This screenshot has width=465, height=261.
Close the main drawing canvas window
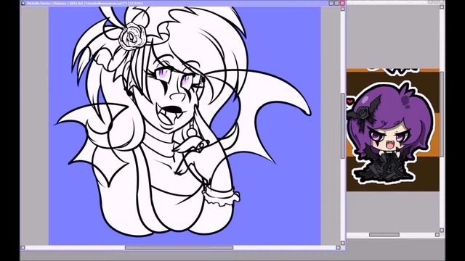click(342, 3)
